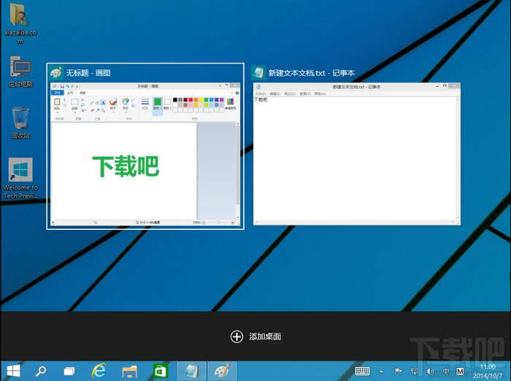Click the 添加桌面 add desktop button
The image size is (511, 381).
[x=255, y=336]
